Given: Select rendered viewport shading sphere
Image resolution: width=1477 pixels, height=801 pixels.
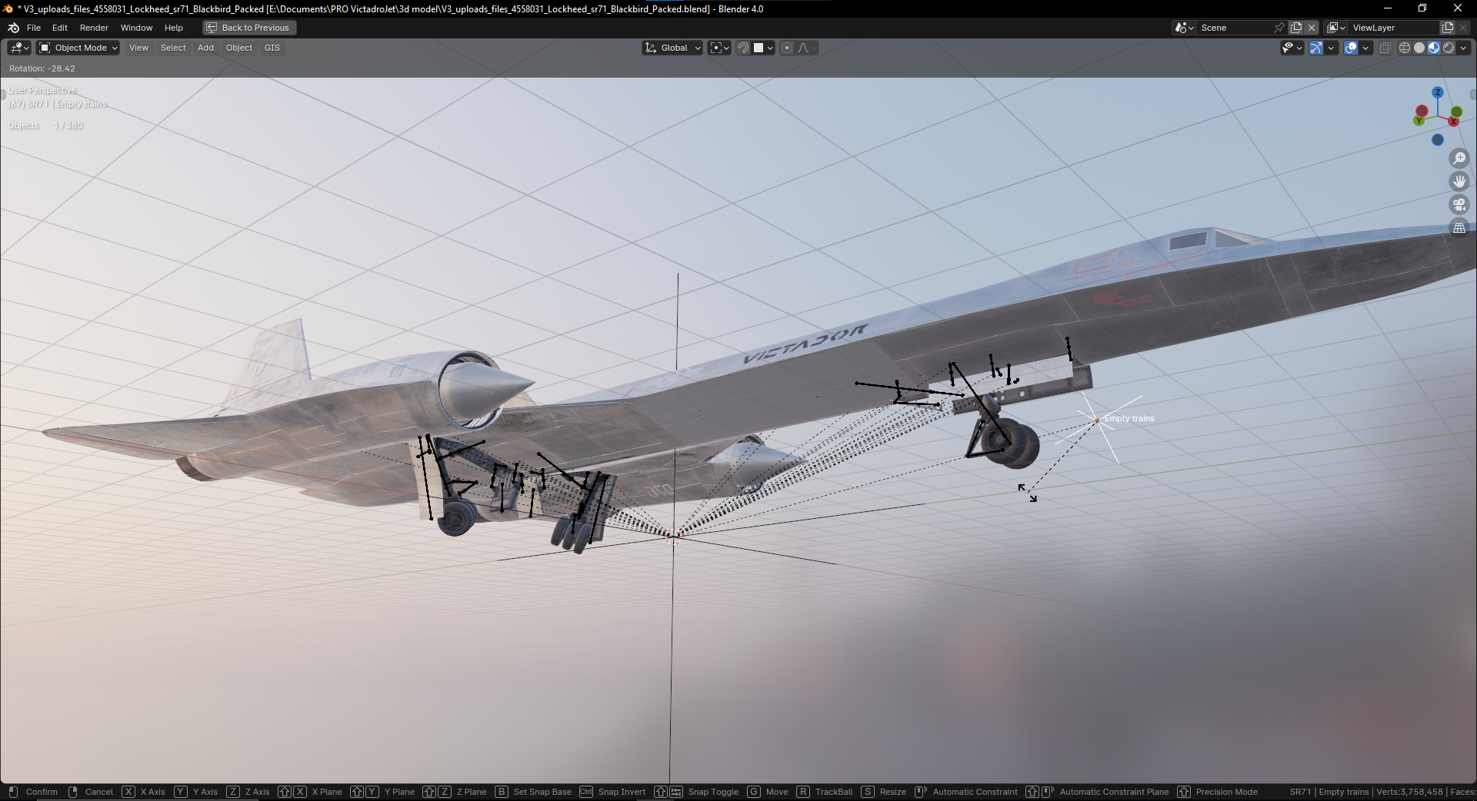Looking at the screenshot, I should click(1449, 48).
